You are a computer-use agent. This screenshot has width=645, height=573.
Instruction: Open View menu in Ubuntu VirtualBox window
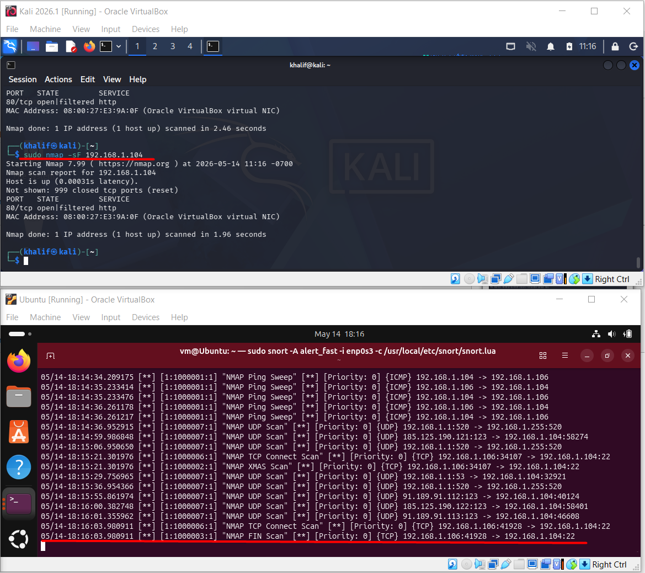[x=81, y=317]
